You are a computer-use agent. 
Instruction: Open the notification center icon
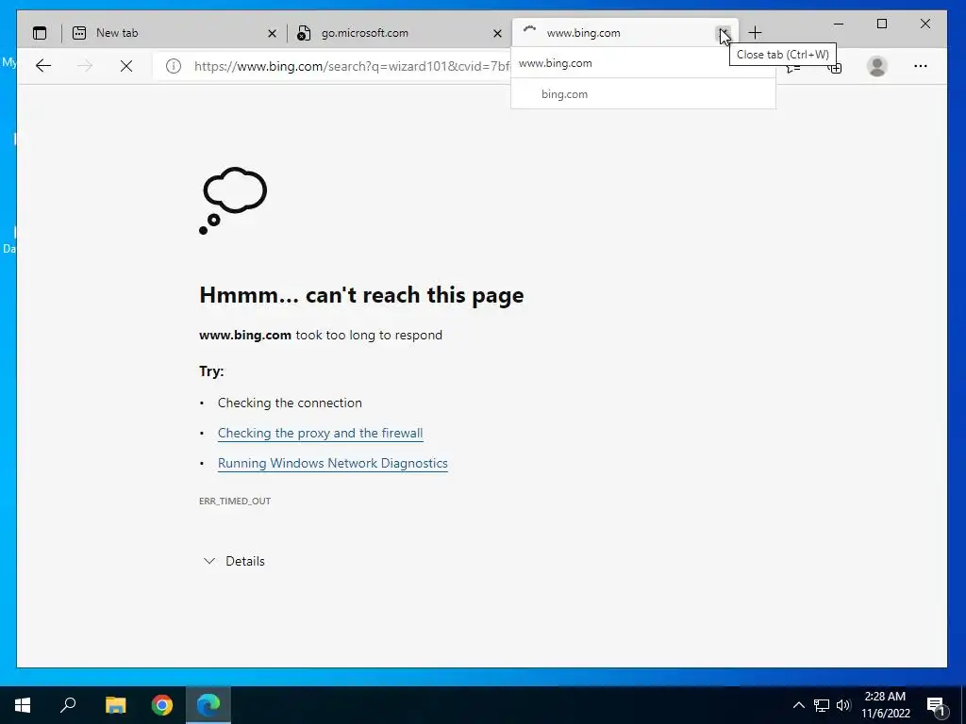click(x=937, y=705)
